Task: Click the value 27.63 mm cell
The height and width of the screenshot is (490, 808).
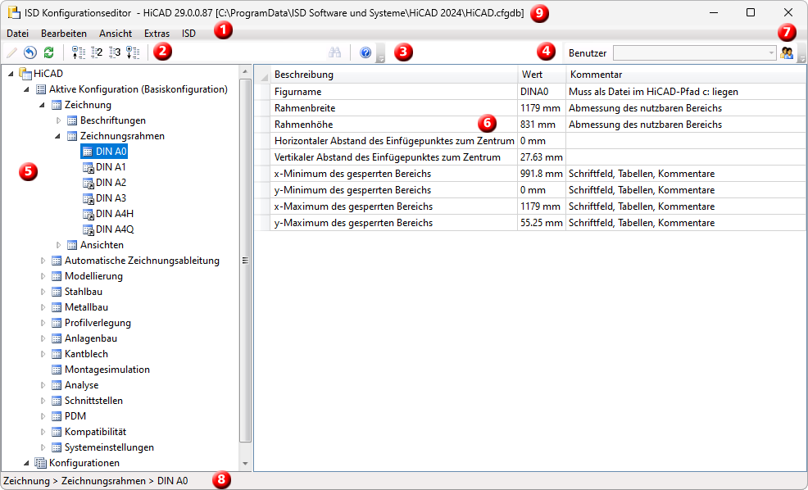Action: pyautogui.click(x=542, y=157)
